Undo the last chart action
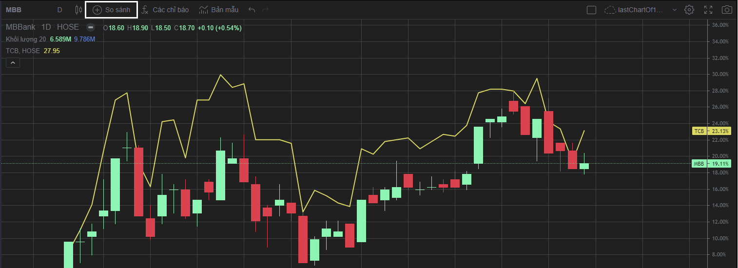Screen dimensions: 738x268 point(252,10)
